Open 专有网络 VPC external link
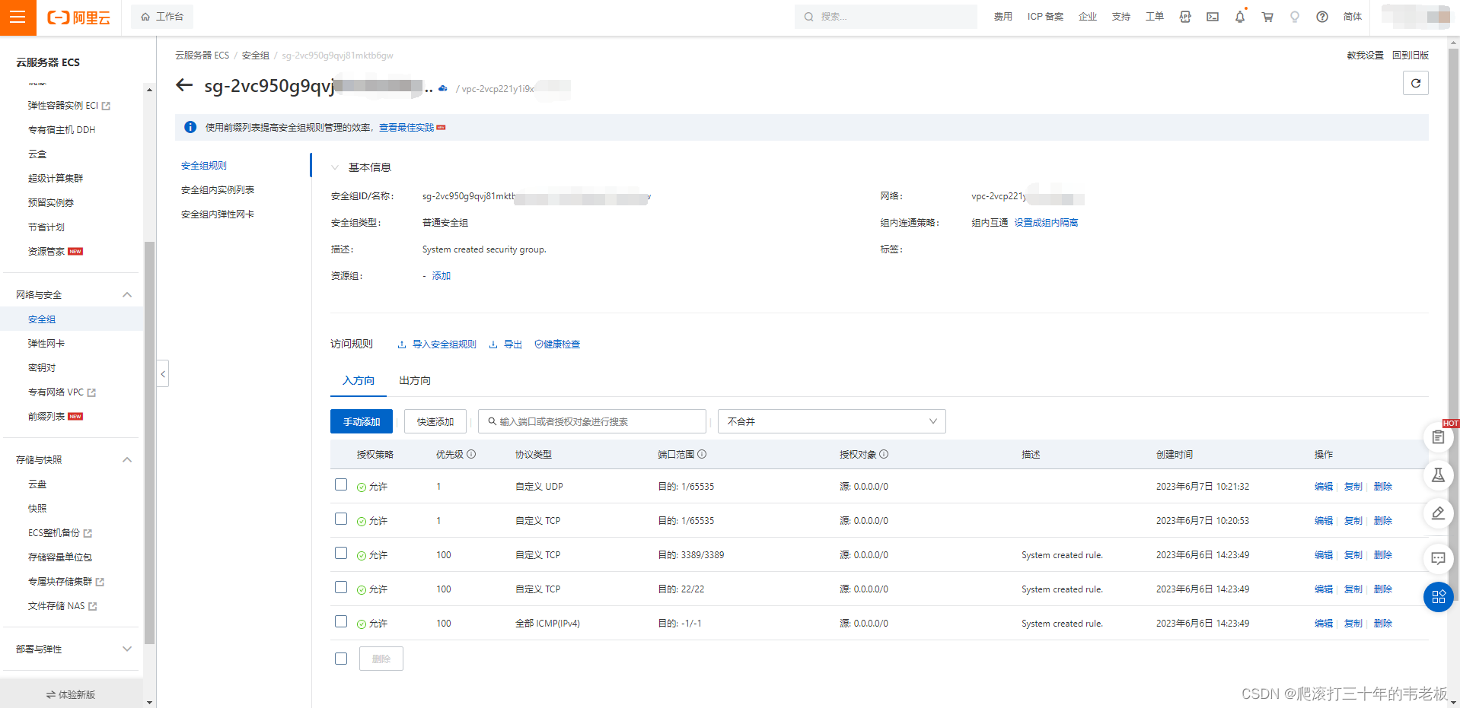This screenshot has height=708, width=1460. click(x=62, y=392)
